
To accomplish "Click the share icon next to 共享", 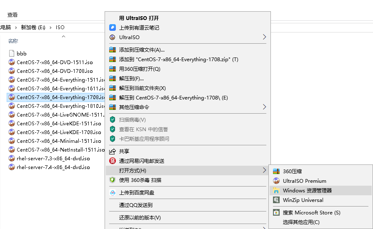I will 112,151.
